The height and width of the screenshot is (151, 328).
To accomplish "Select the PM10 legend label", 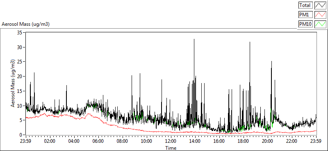I will [305, 24].
